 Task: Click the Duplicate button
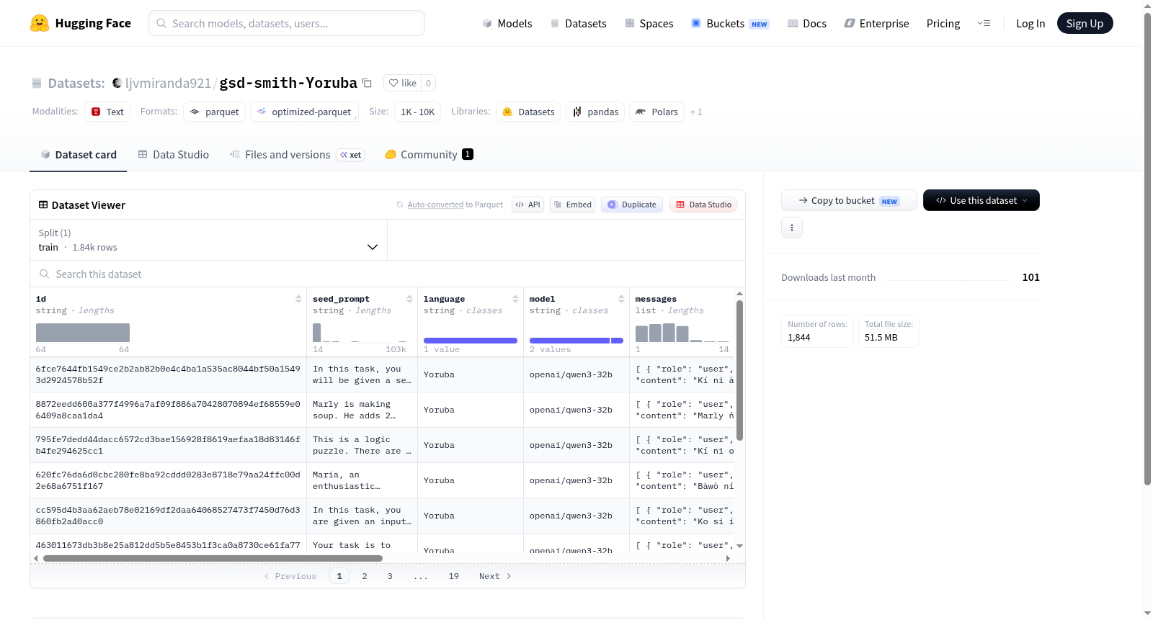tap(631, 205)
